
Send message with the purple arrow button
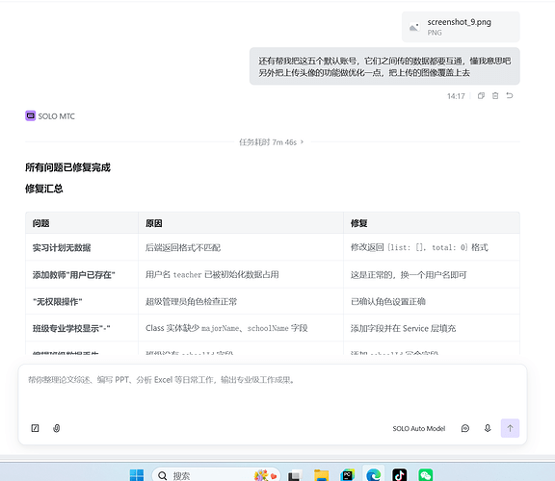[x=510, y=428]
